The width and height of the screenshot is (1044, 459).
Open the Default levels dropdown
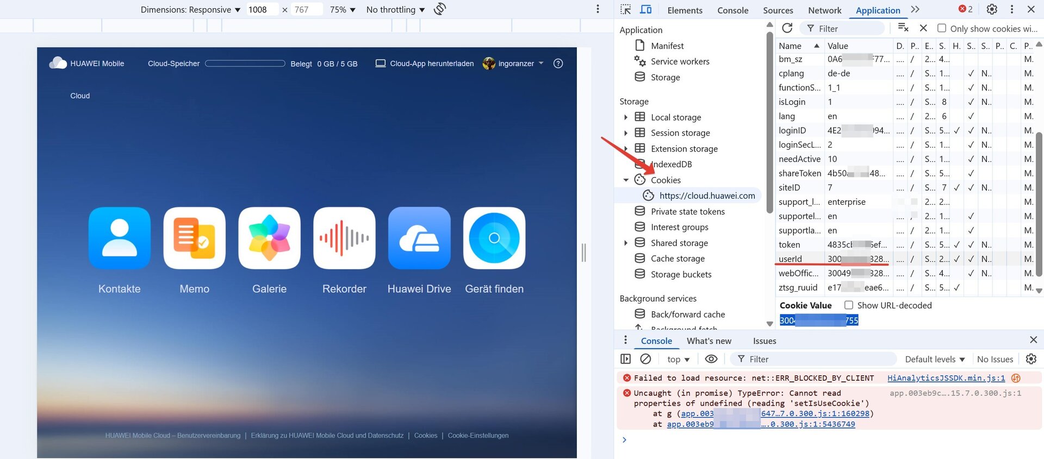[935, 359]
